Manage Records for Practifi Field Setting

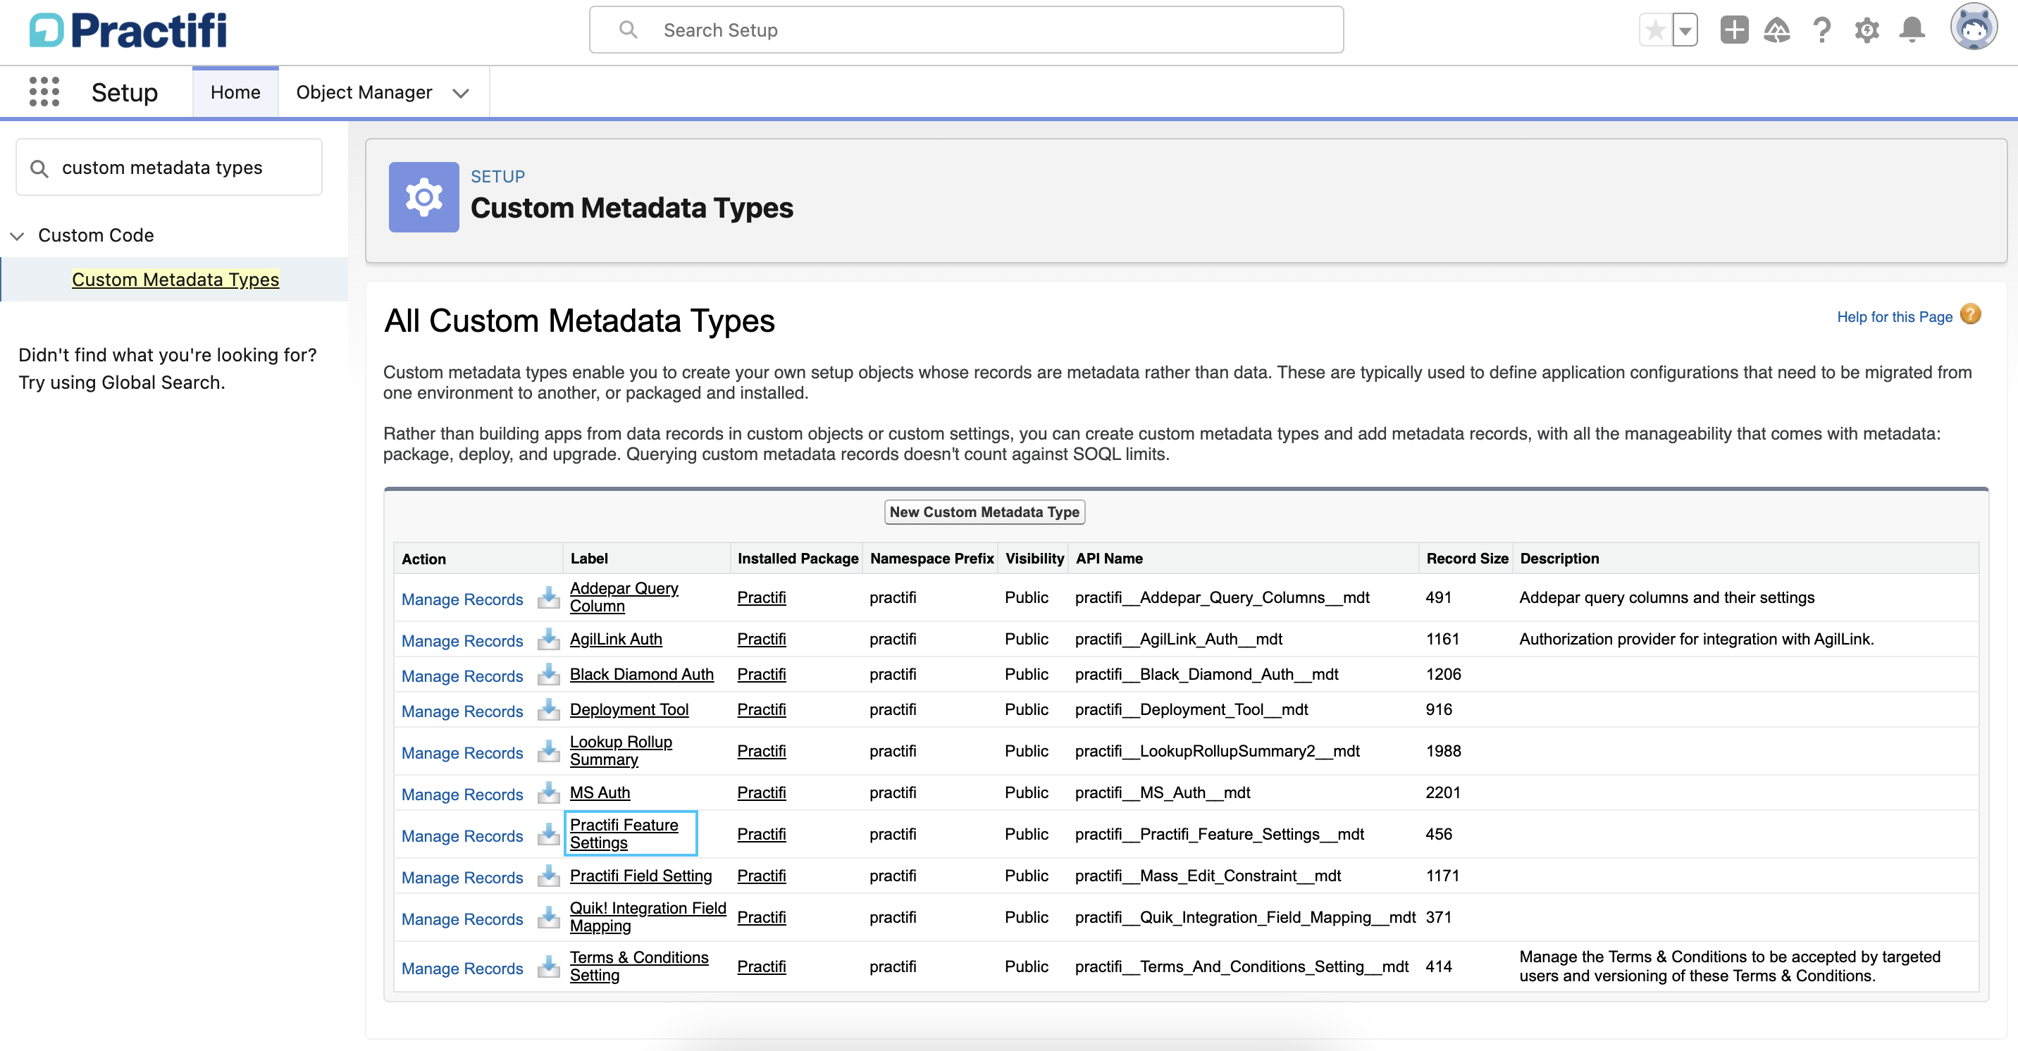point(462,877)
